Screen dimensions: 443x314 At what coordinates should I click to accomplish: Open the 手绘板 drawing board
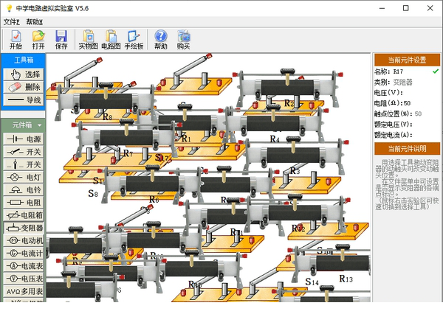pos(134,40)
